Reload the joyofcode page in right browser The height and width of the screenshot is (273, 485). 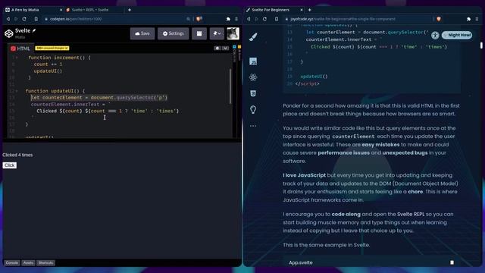click(x=264, y=19)
